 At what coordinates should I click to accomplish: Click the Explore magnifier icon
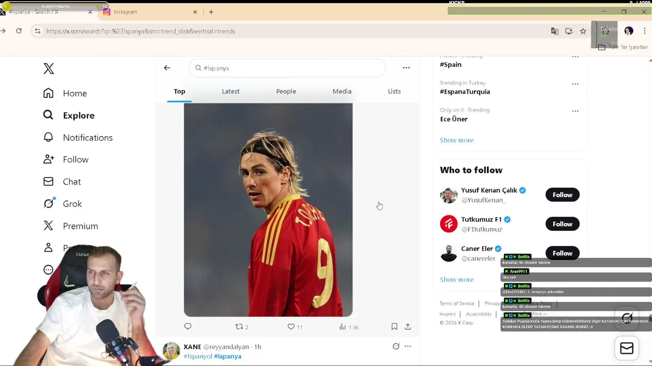click(48, 115)
